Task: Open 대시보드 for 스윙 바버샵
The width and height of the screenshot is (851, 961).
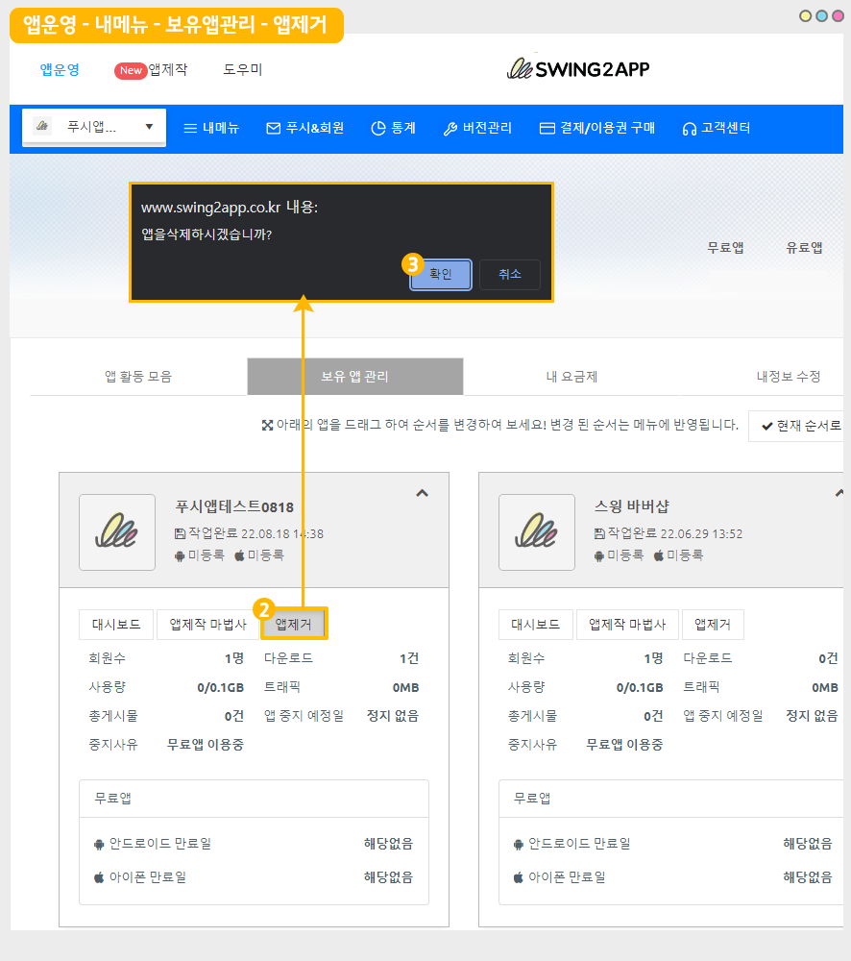Action: (535, 624)
